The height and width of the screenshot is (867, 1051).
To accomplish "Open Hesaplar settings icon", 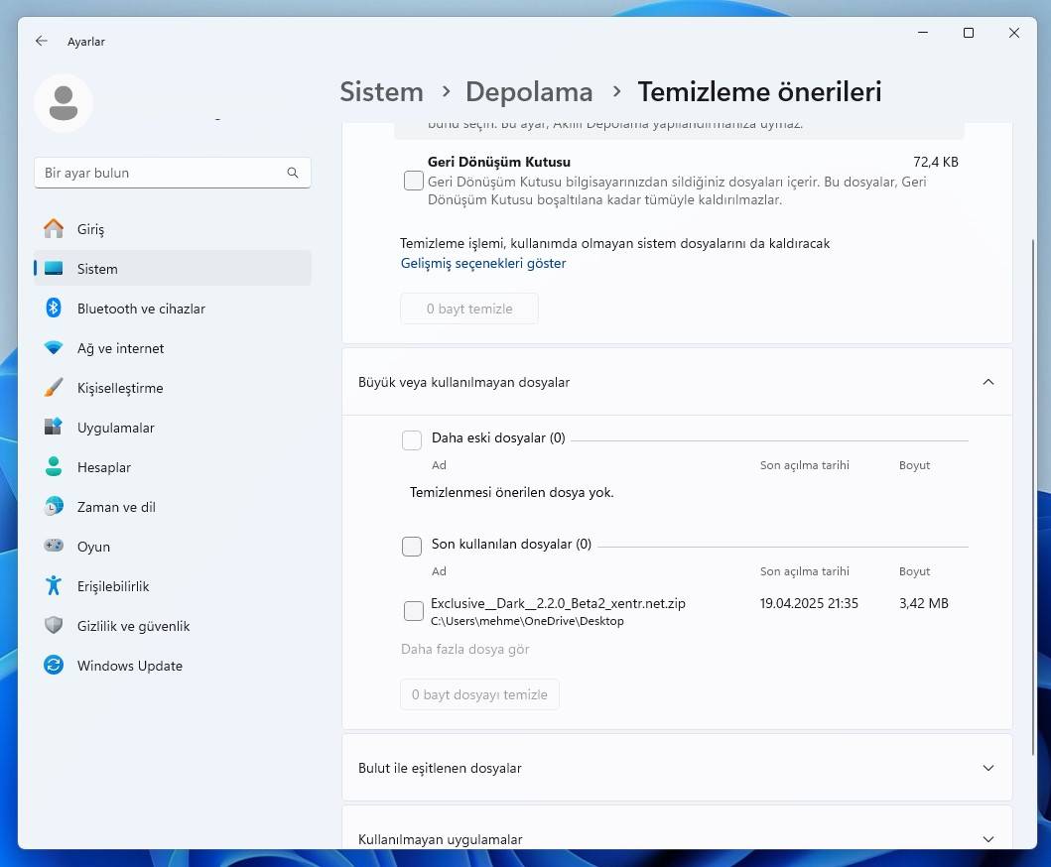I will point(54,467).
